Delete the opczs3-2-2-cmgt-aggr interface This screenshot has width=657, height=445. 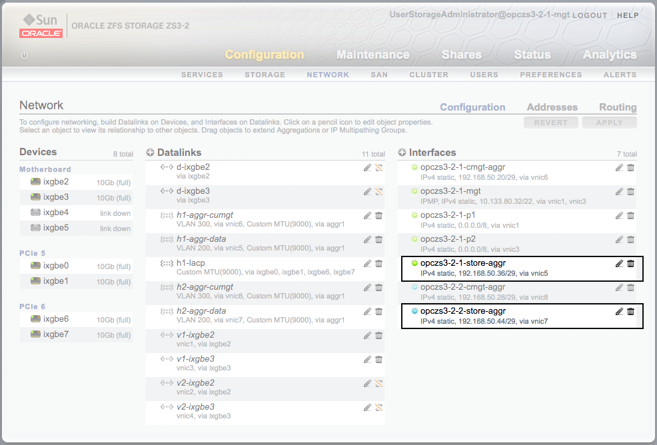pos(630,287)
